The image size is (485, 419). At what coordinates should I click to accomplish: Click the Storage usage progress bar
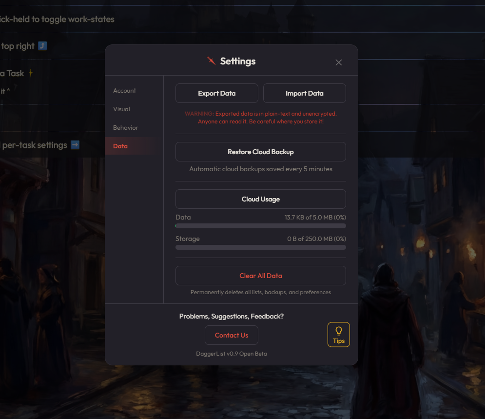coord(261,247)
